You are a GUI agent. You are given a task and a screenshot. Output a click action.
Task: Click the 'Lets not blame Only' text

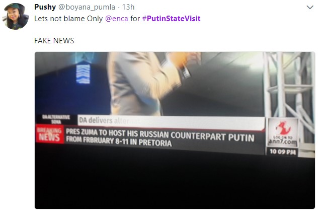click(68, 19)
